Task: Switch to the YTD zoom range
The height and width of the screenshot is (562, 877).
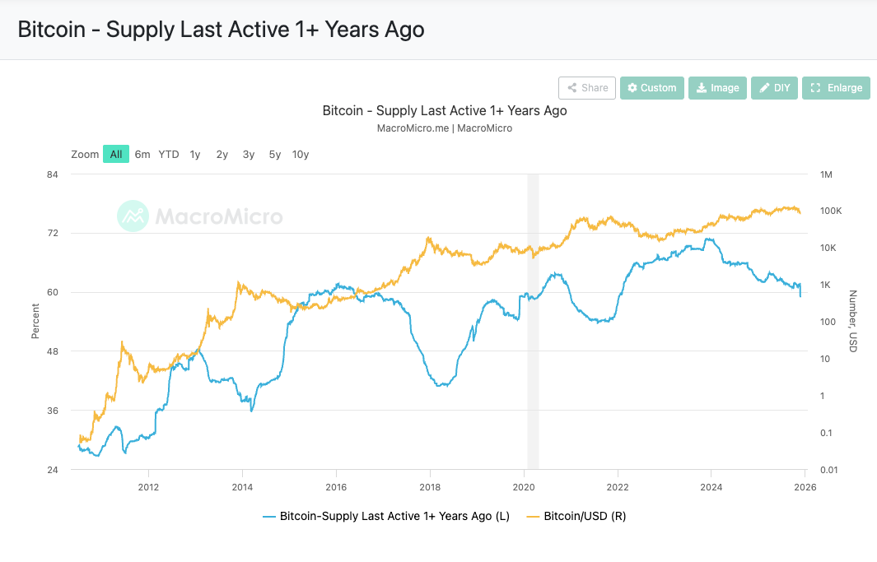Action: 168,154
